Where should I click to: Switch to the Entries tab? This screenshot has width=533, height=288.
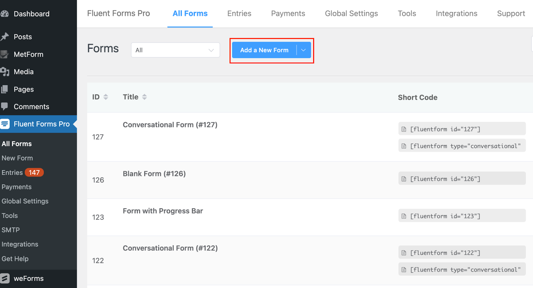[x=239, y=14]
